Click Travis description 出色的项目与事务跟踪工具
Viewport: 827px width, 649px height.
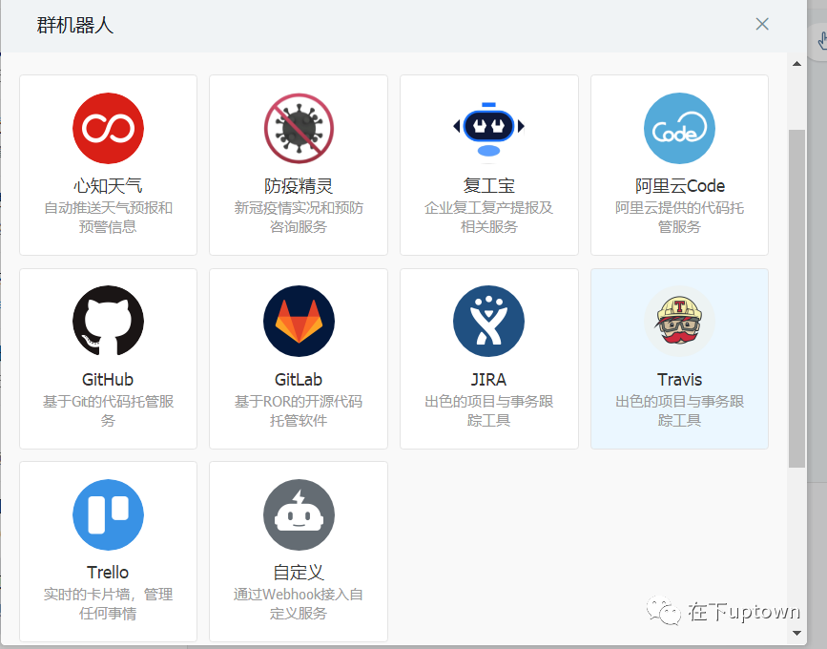679,410
